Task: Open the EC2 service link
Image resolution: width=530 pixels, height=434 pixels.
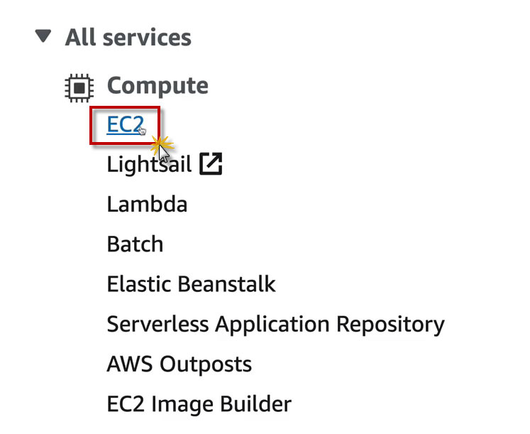Action: click(x=125, y=125)
